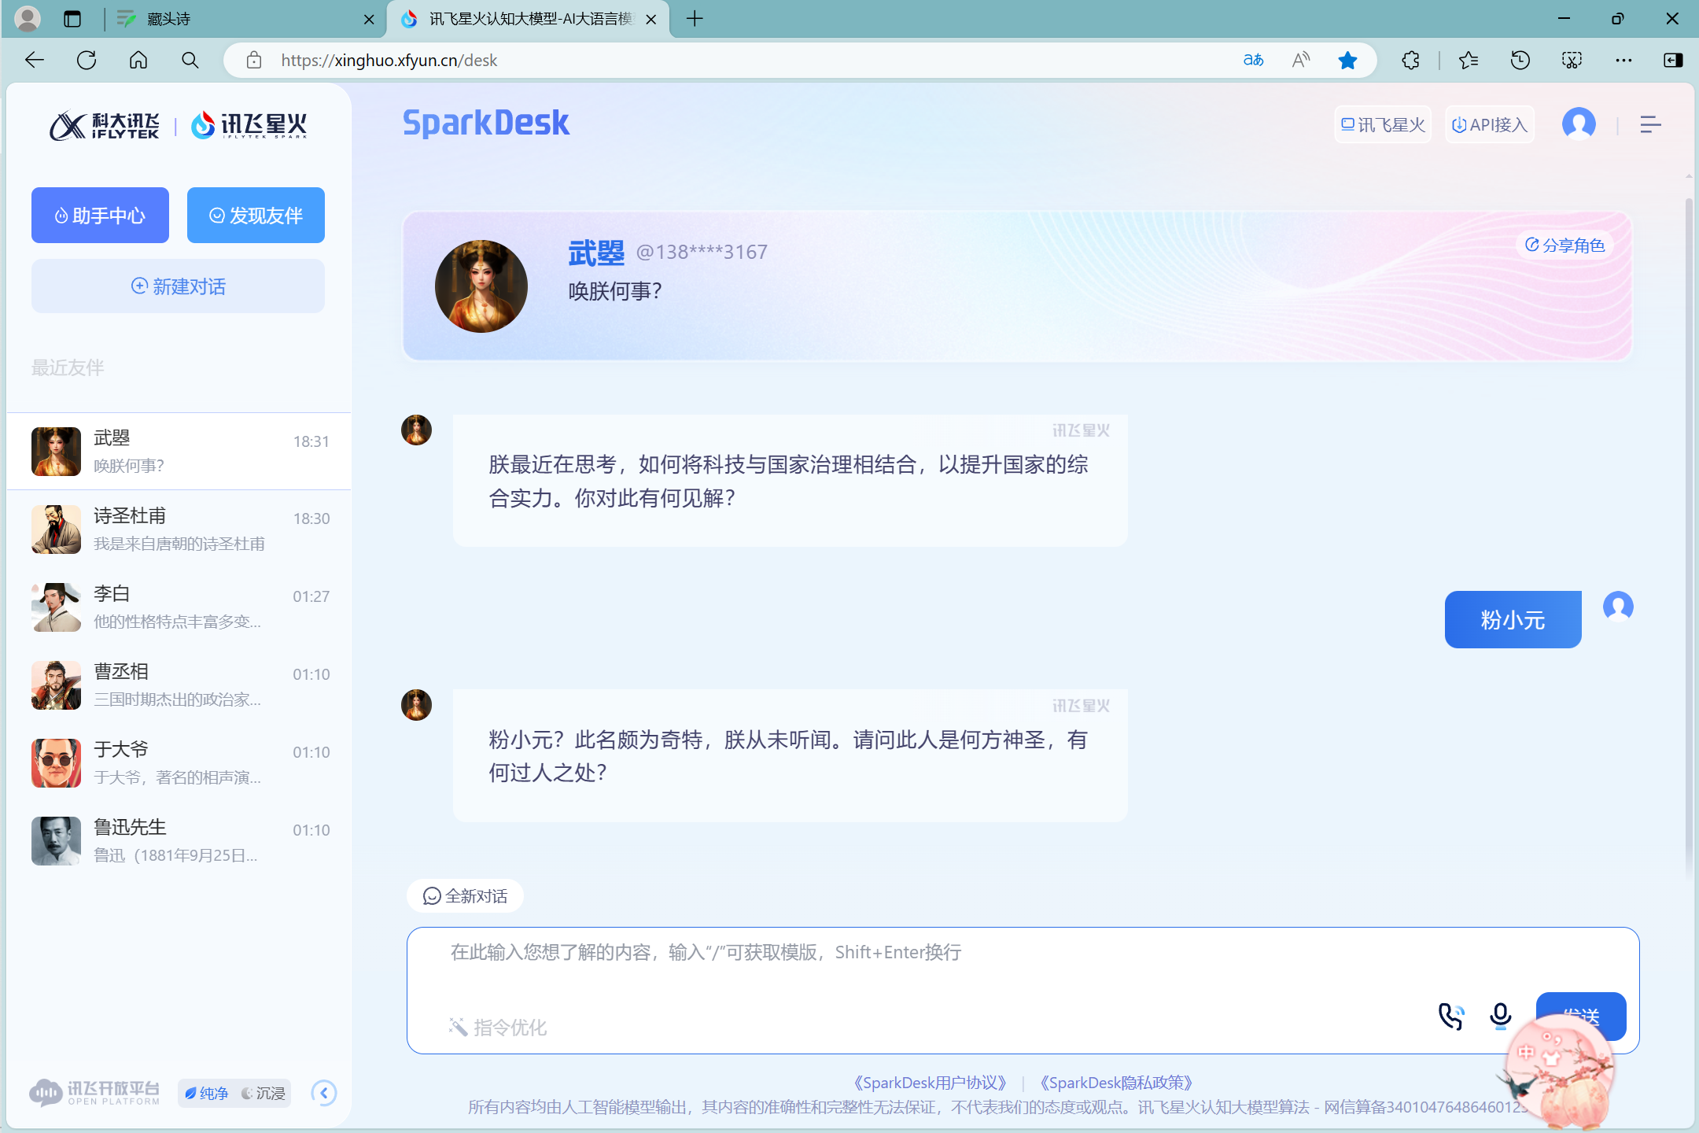Open browsing history
The height and width of the screenshot is (1133, 1699).
tap(1520, 60)
